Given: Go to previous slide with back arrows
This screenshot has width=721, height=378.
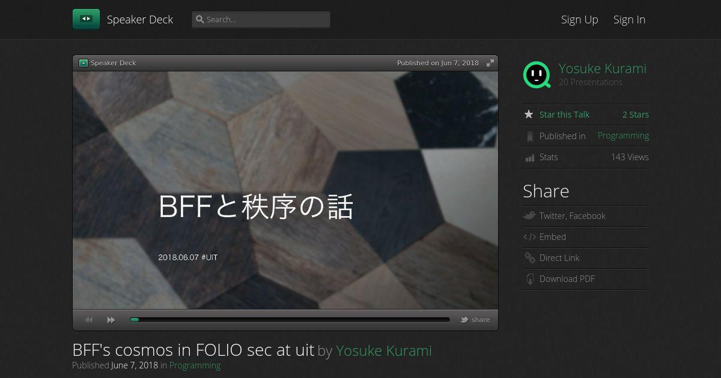Looking at the screenshot, I should pos(89,320).
